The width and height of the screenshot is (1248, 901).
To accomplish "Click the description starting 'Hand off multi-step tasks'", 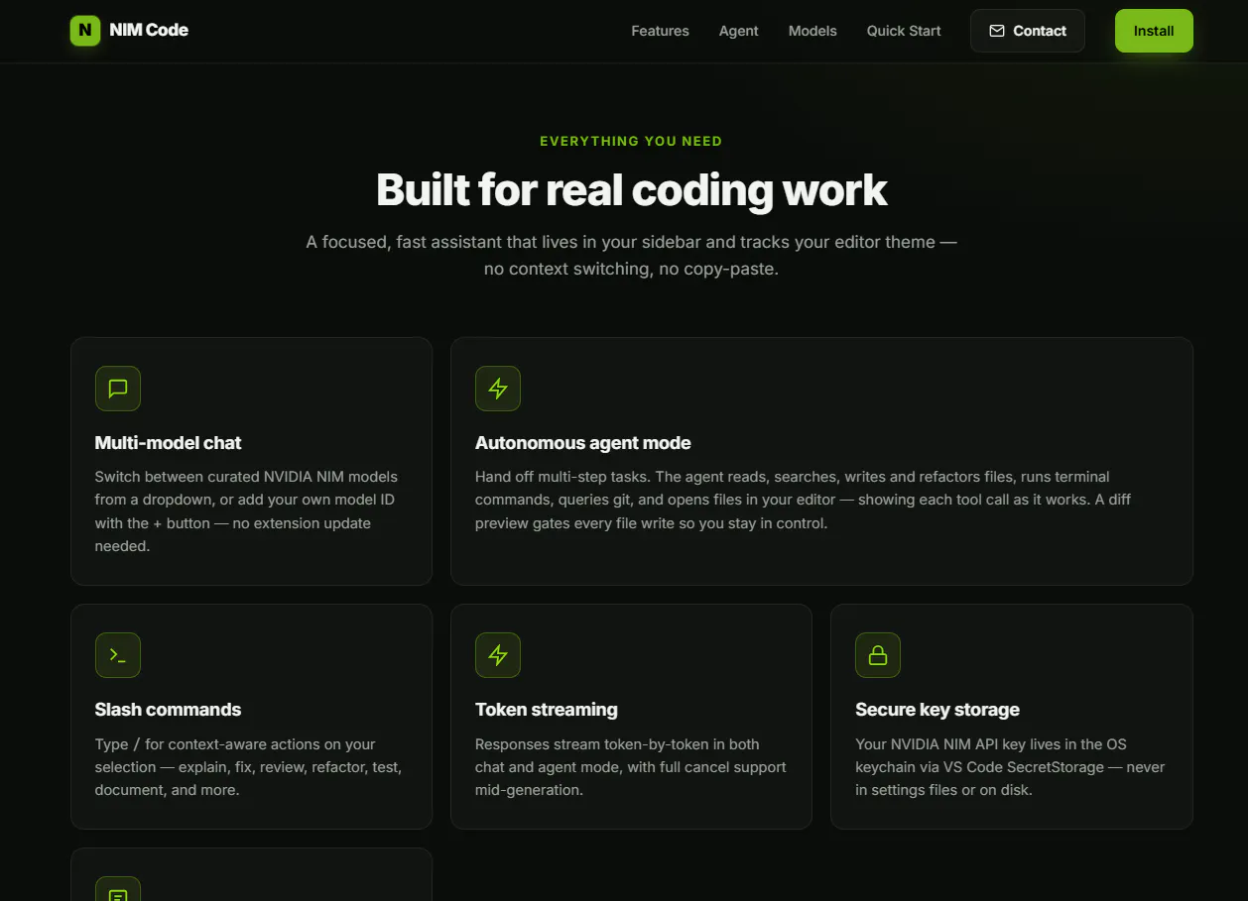I will [804, 500].
